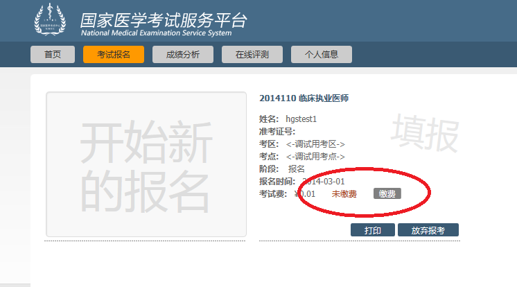Select the 个人信息 tab

click(322, 55)
